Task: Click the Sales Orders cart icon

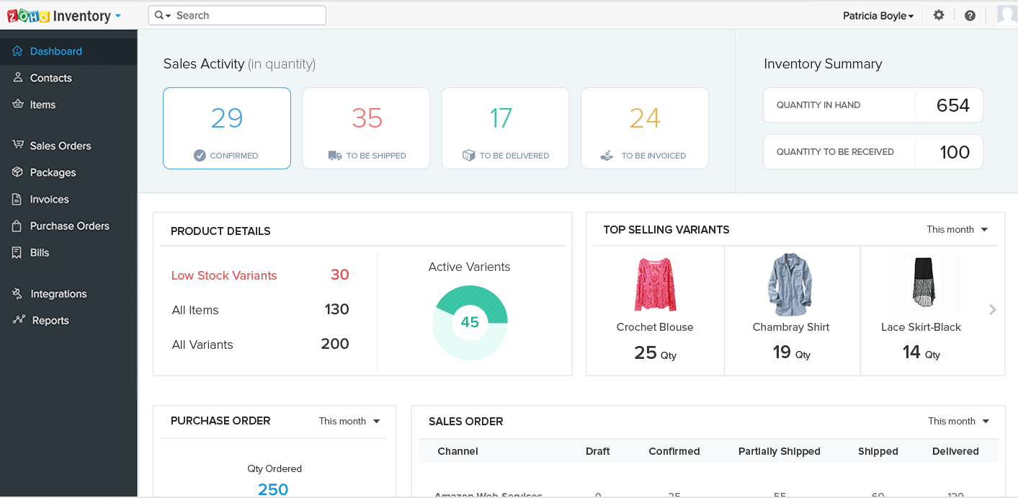Action: [17, 145]
